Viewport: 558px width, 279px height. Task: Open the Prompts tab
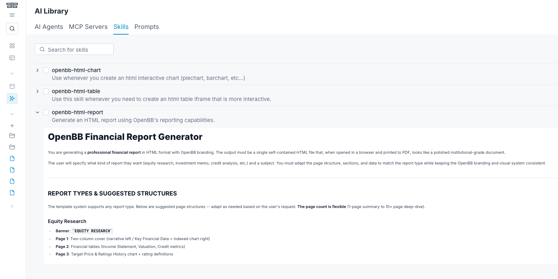coord(147,27)
